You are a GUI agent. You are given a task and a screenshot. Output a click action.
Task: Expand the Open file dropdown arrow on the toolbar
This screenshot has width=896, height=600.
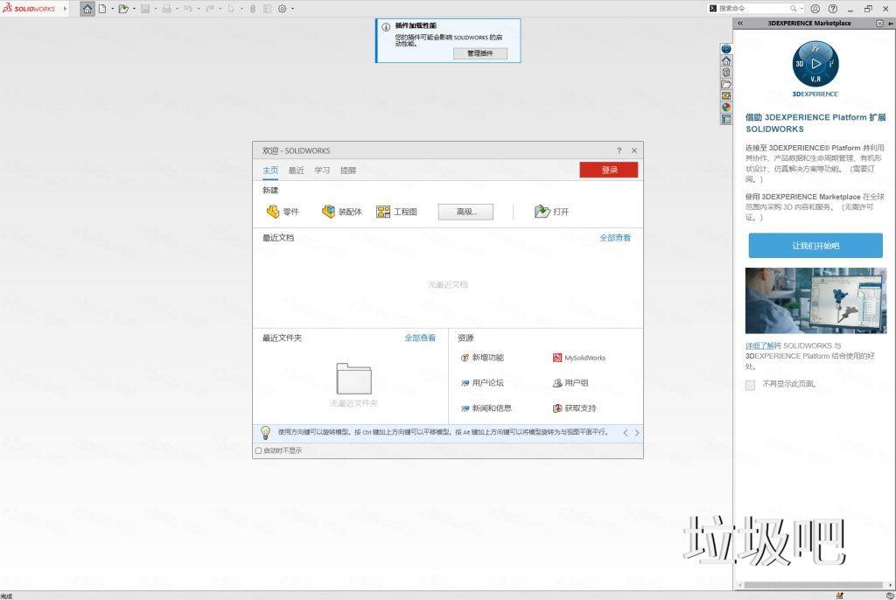[x=134, y=8]
